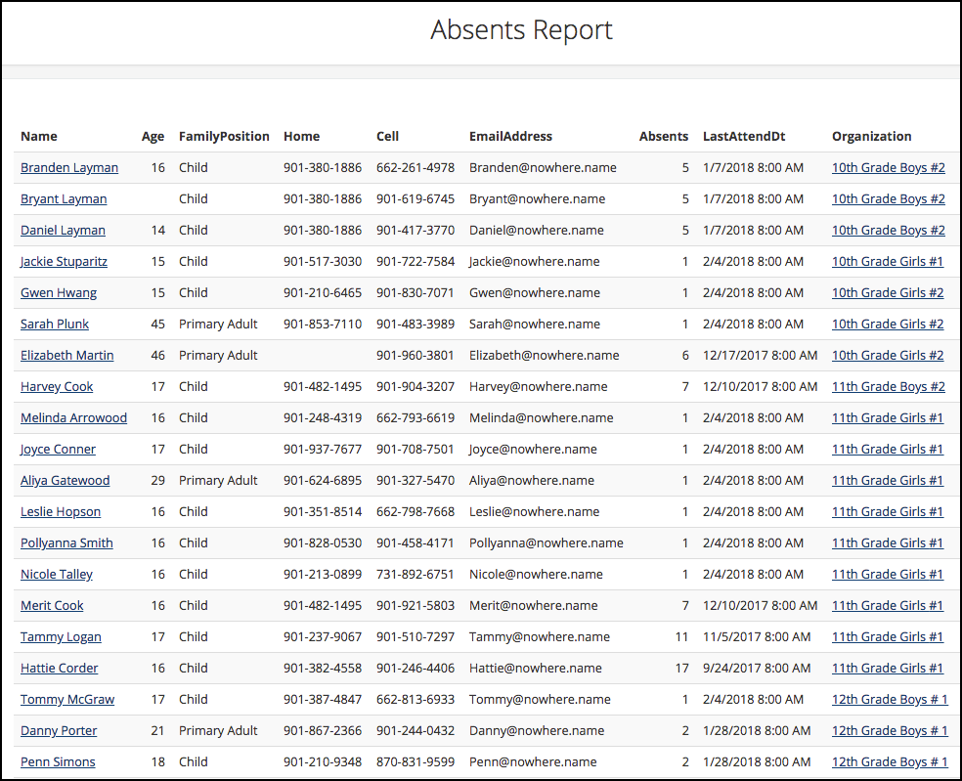Screen dimensions: 962x781
Task: Select the Harvey Cook link
Action: pyautogui.click(x=58, y=386)
